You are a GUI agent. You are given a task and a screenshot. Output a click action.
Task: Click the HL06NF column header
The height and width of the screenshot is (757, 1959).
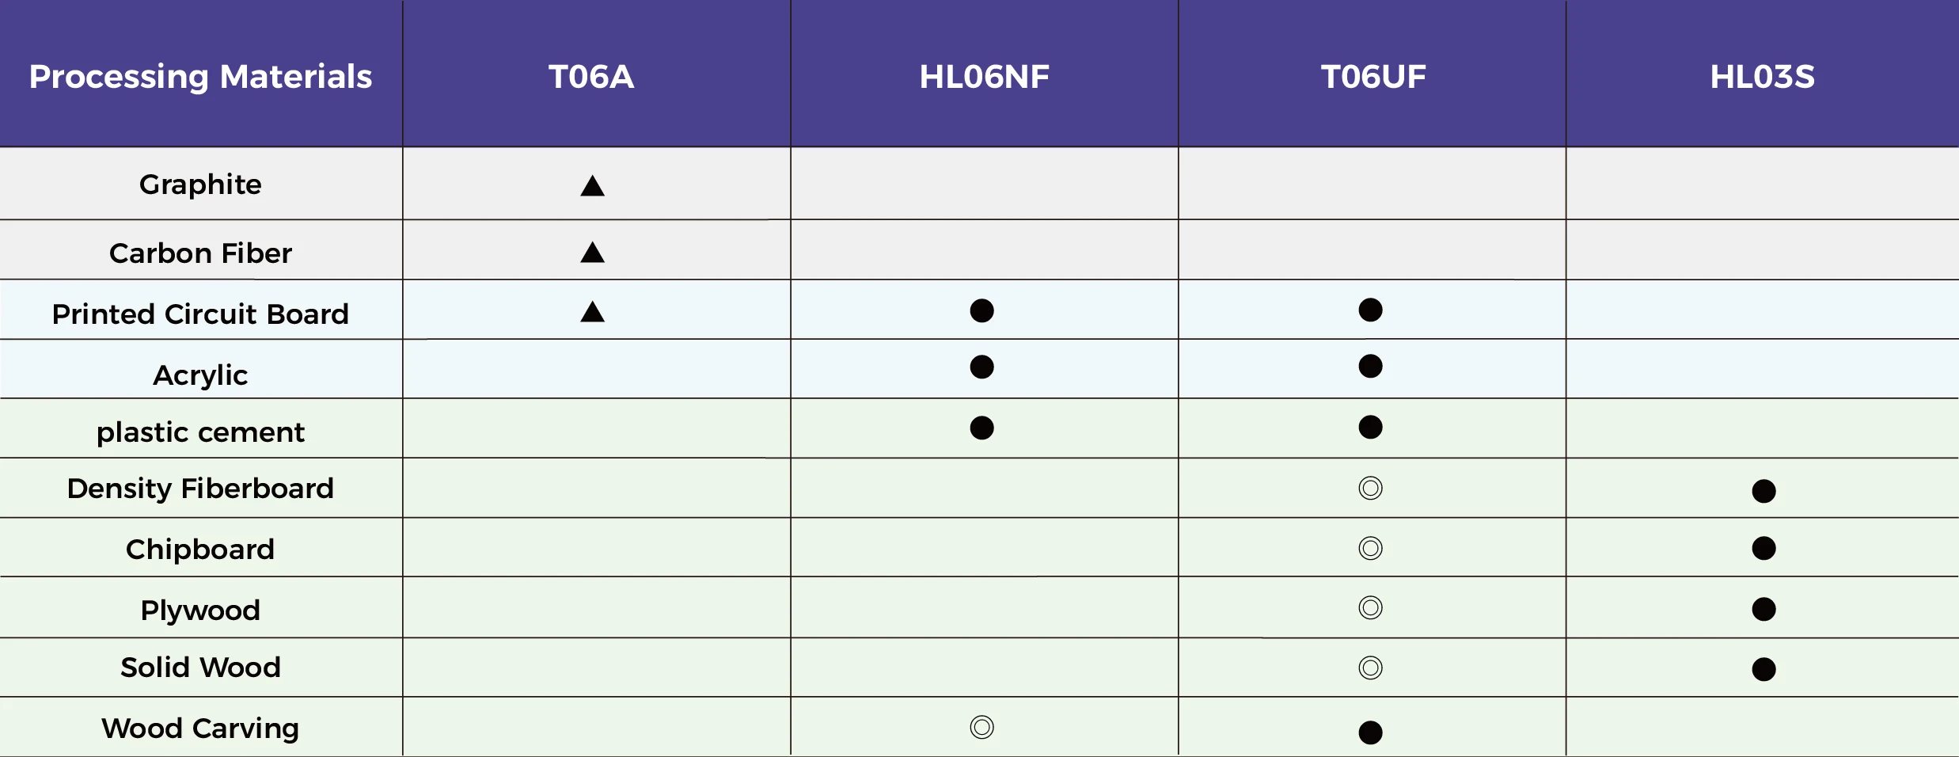tap(984, 76)
